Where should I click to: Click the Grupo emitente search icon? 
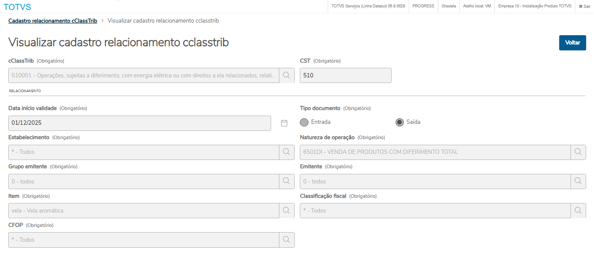point(286,181)
